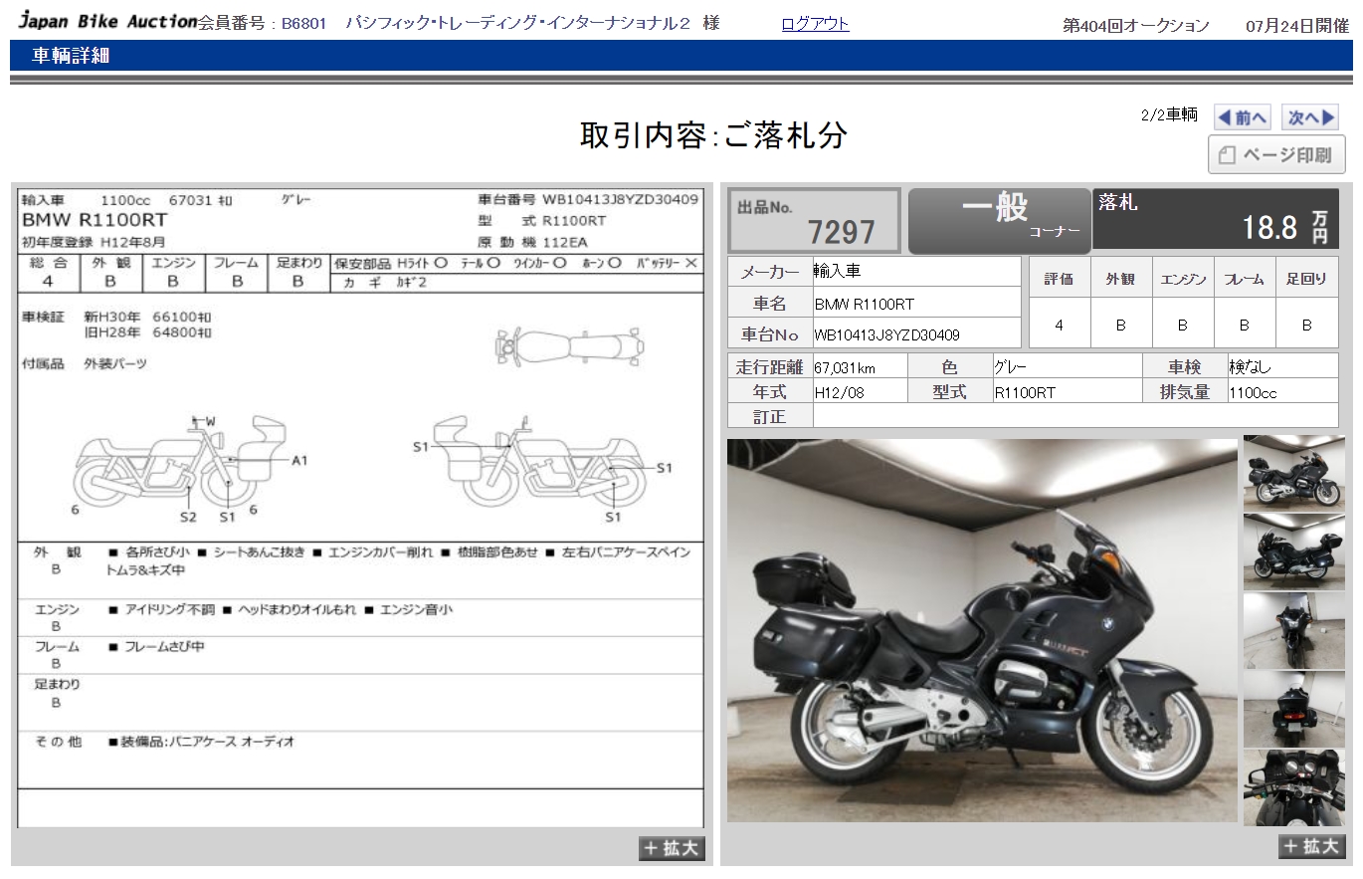Click the empty 訂正 correction field
The image size is (1363, 879).
pyautogui.click(x=1075, y=417)
